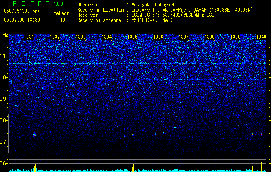Image resolution: width=271 pixels, height=172 pixels.
Task: Select the version number 1.0.0
Action: click(59, 4)
